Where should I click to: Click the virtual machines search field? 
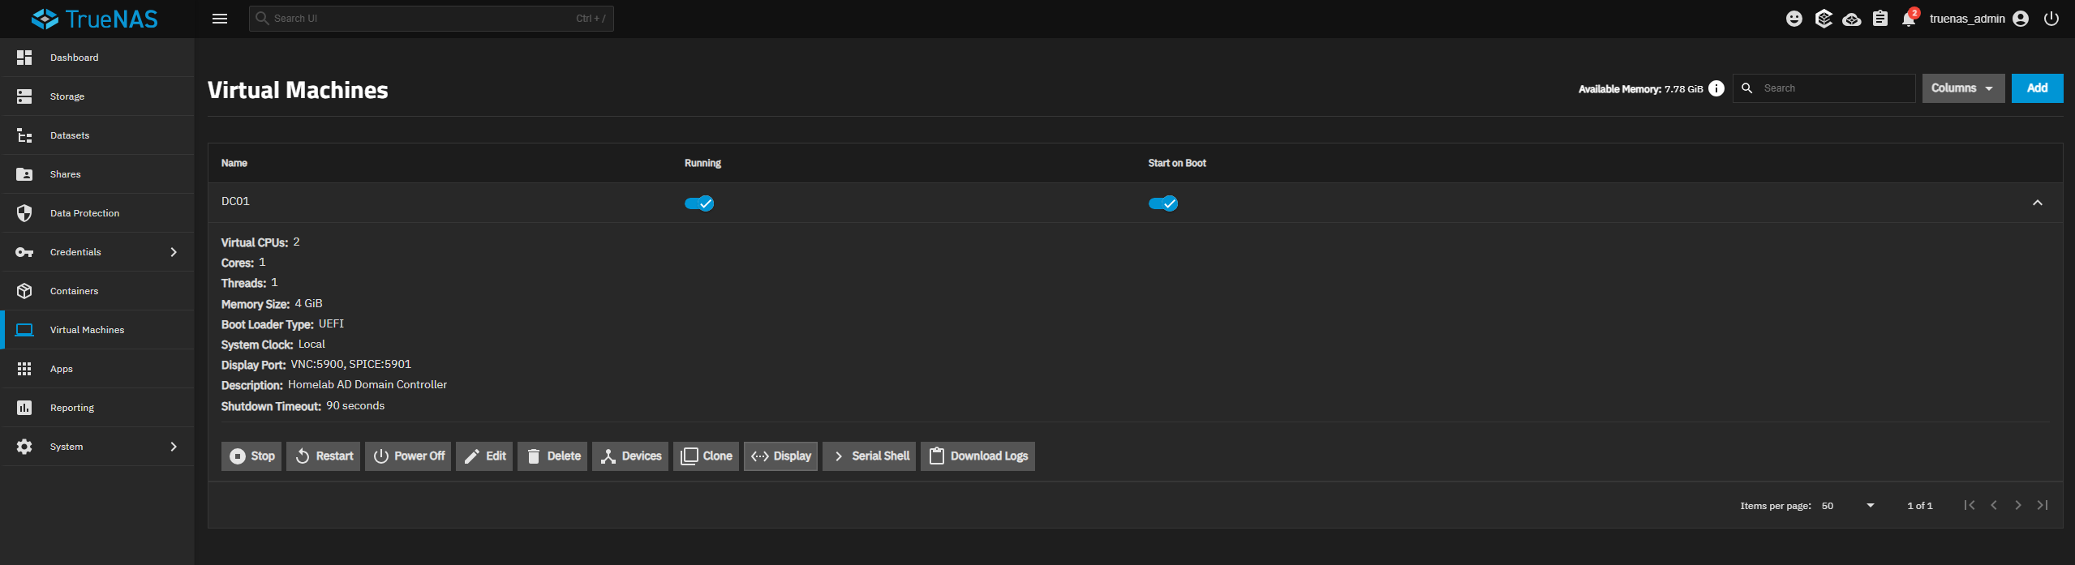coord(1824,88)
